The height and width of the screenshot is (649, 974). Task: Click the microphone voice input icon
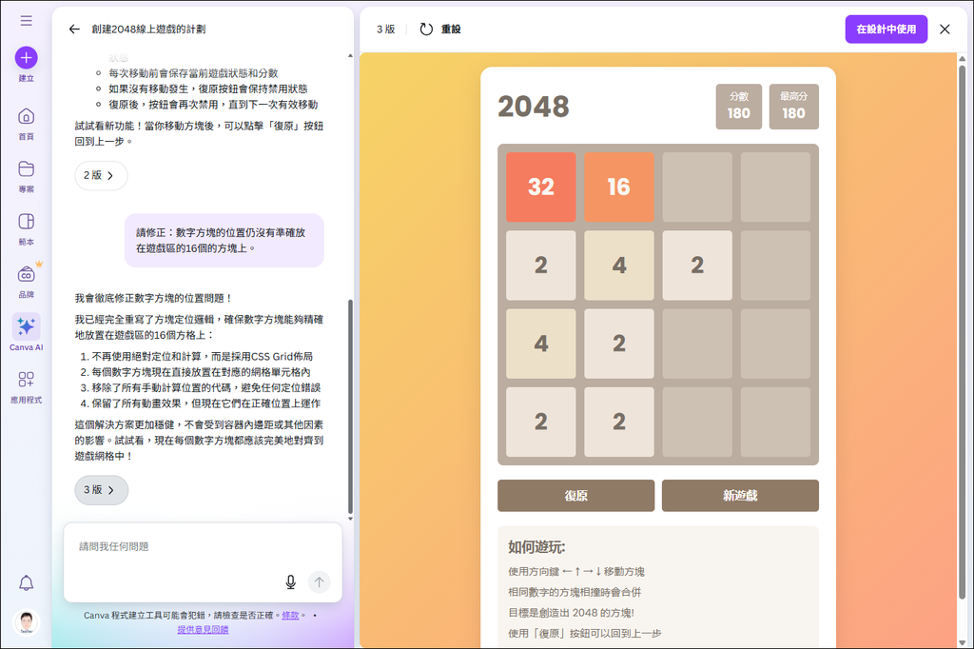point(291,581)
